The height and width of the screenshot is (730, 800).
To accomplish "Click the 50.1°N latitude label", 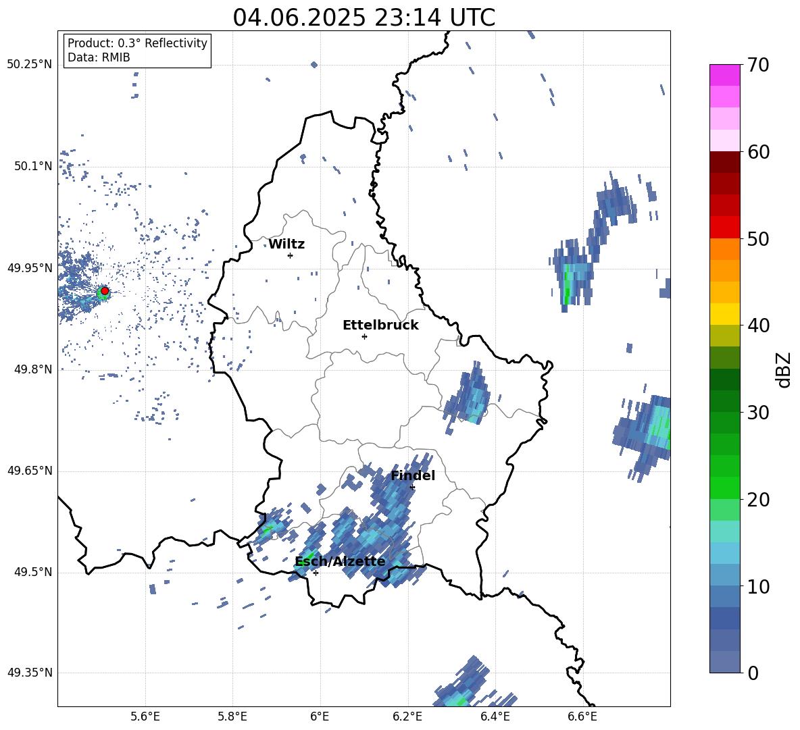I will pos(33,166).
